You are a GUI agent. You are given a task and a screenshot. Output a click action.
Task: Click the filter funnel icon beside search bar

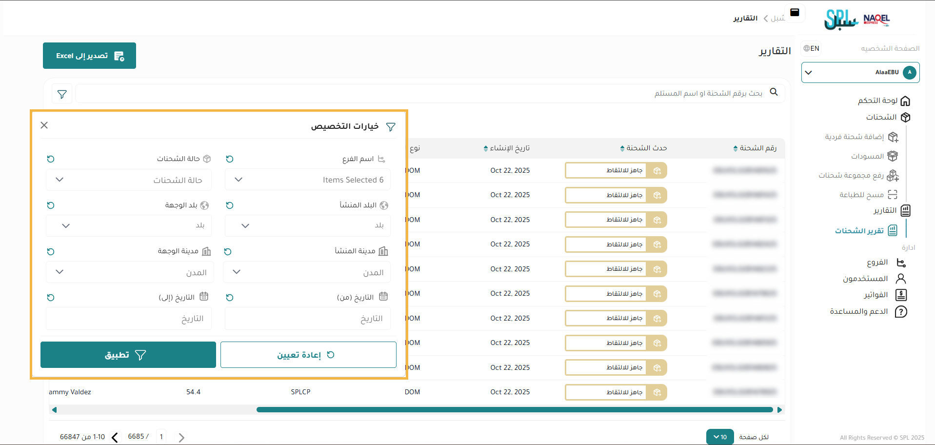click(62, 94)
